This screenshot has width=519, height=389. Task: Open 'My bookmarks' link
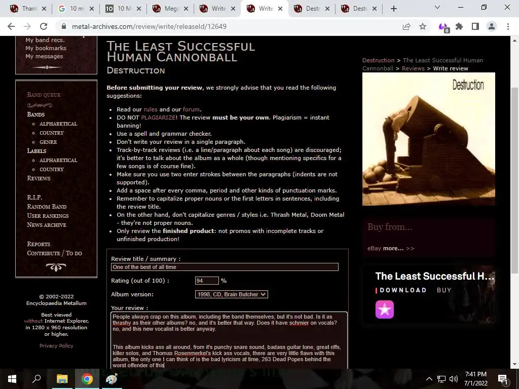[x=46, y=48]
